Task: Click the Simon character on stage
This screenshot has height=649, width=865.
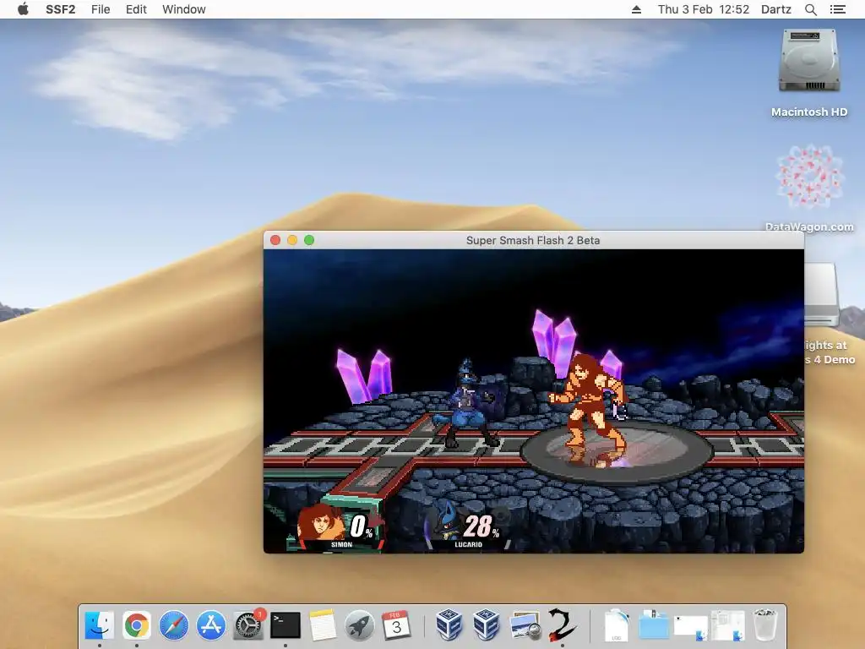Action: pyautogui.click(x=589, y=402)
